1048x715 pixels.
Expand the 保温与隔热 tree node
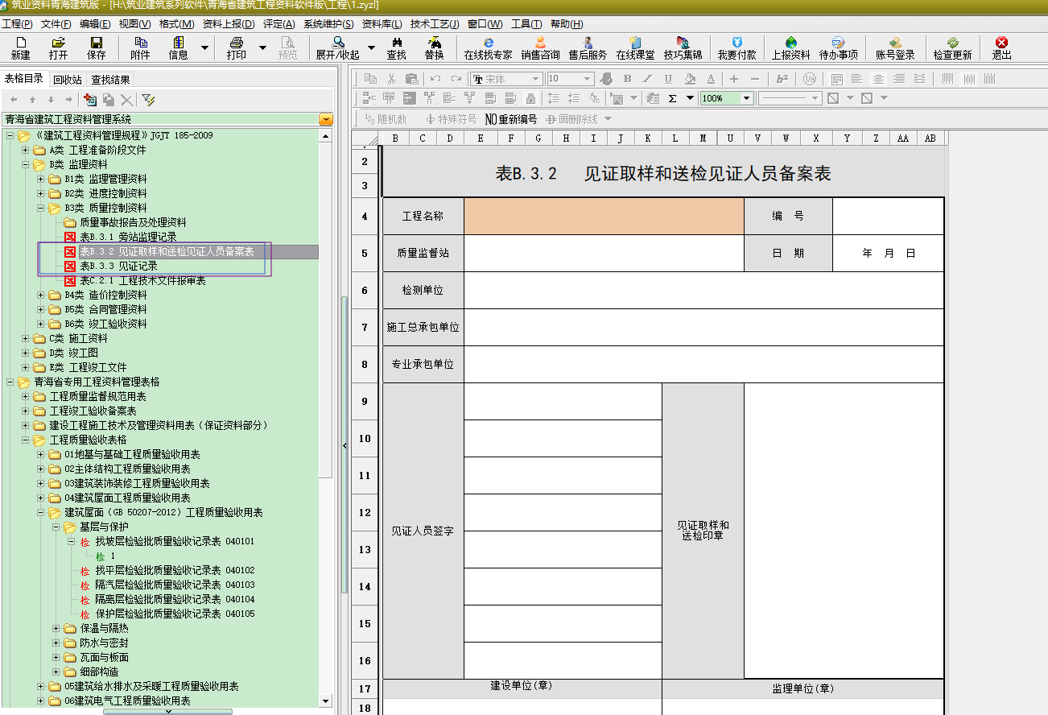tap(56, 628)
